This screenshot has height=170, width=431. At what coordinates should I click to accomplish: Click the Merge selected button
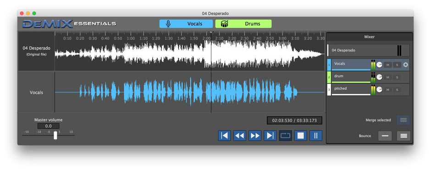pos(403,120)
